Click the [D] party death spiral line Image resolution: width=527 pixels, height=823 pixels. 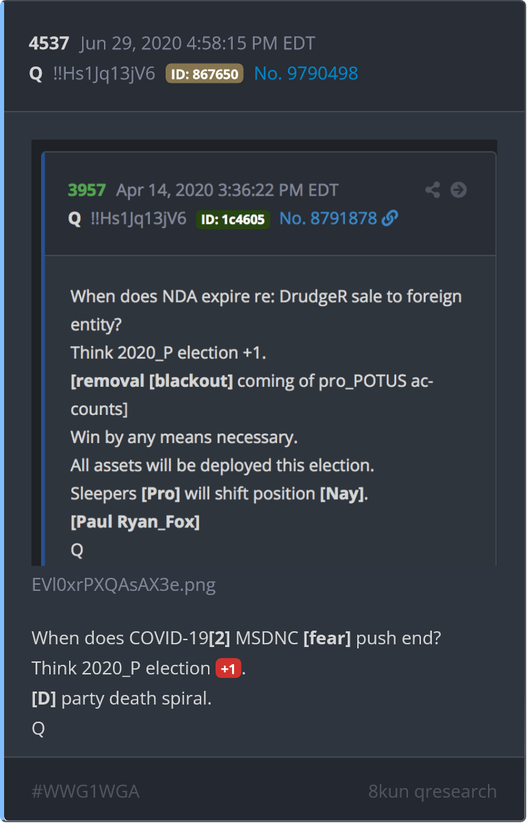coord(120,698)
